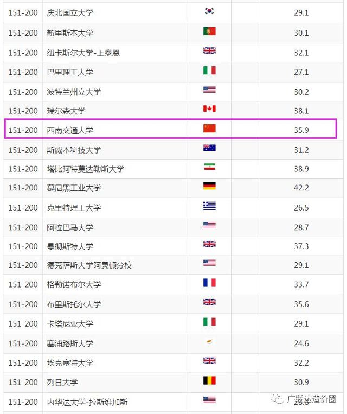Click the score 27.1 for 巴里理工大学
Screen dimensions: 347x414
click(x=301, y=72)
